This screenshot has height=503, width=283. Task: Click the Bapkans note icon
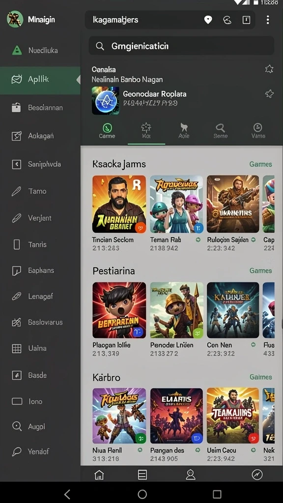(x=16, y=271)
